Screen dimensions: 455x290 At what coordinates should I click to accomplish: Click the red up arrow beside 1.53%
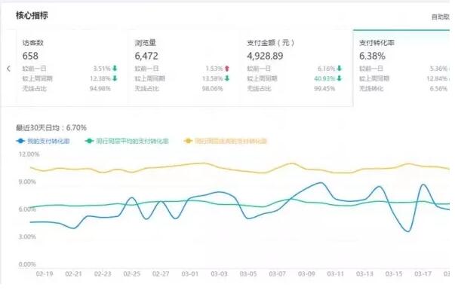tap(227, 69)
